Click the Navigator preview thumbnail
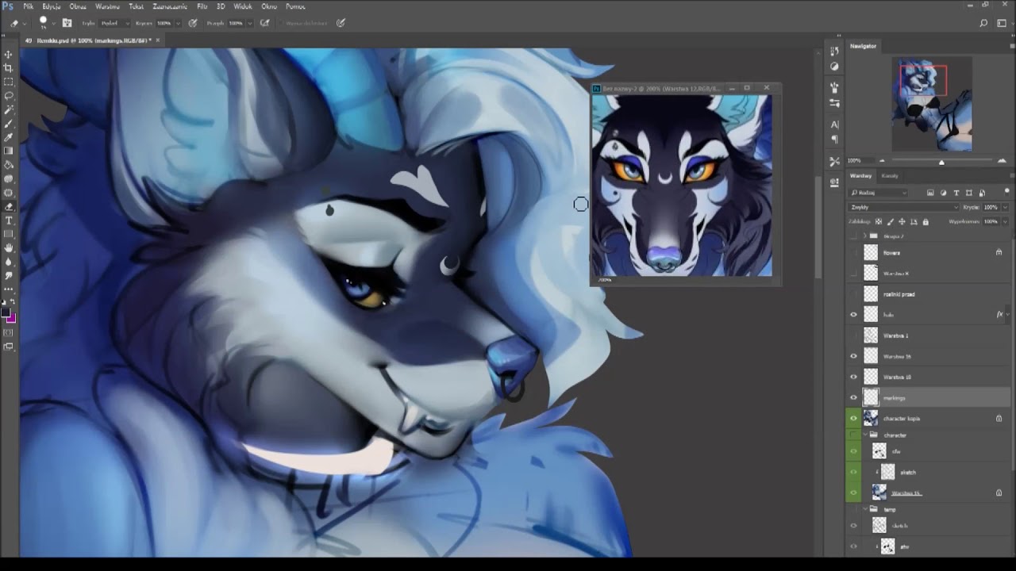1016x571 pixels. (x=931, y=104)
